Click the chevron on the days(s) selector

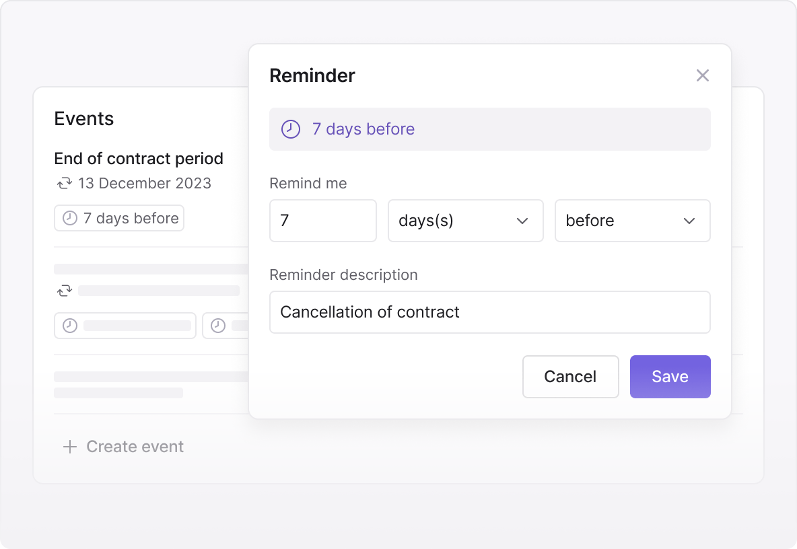(x=523, y=221)
